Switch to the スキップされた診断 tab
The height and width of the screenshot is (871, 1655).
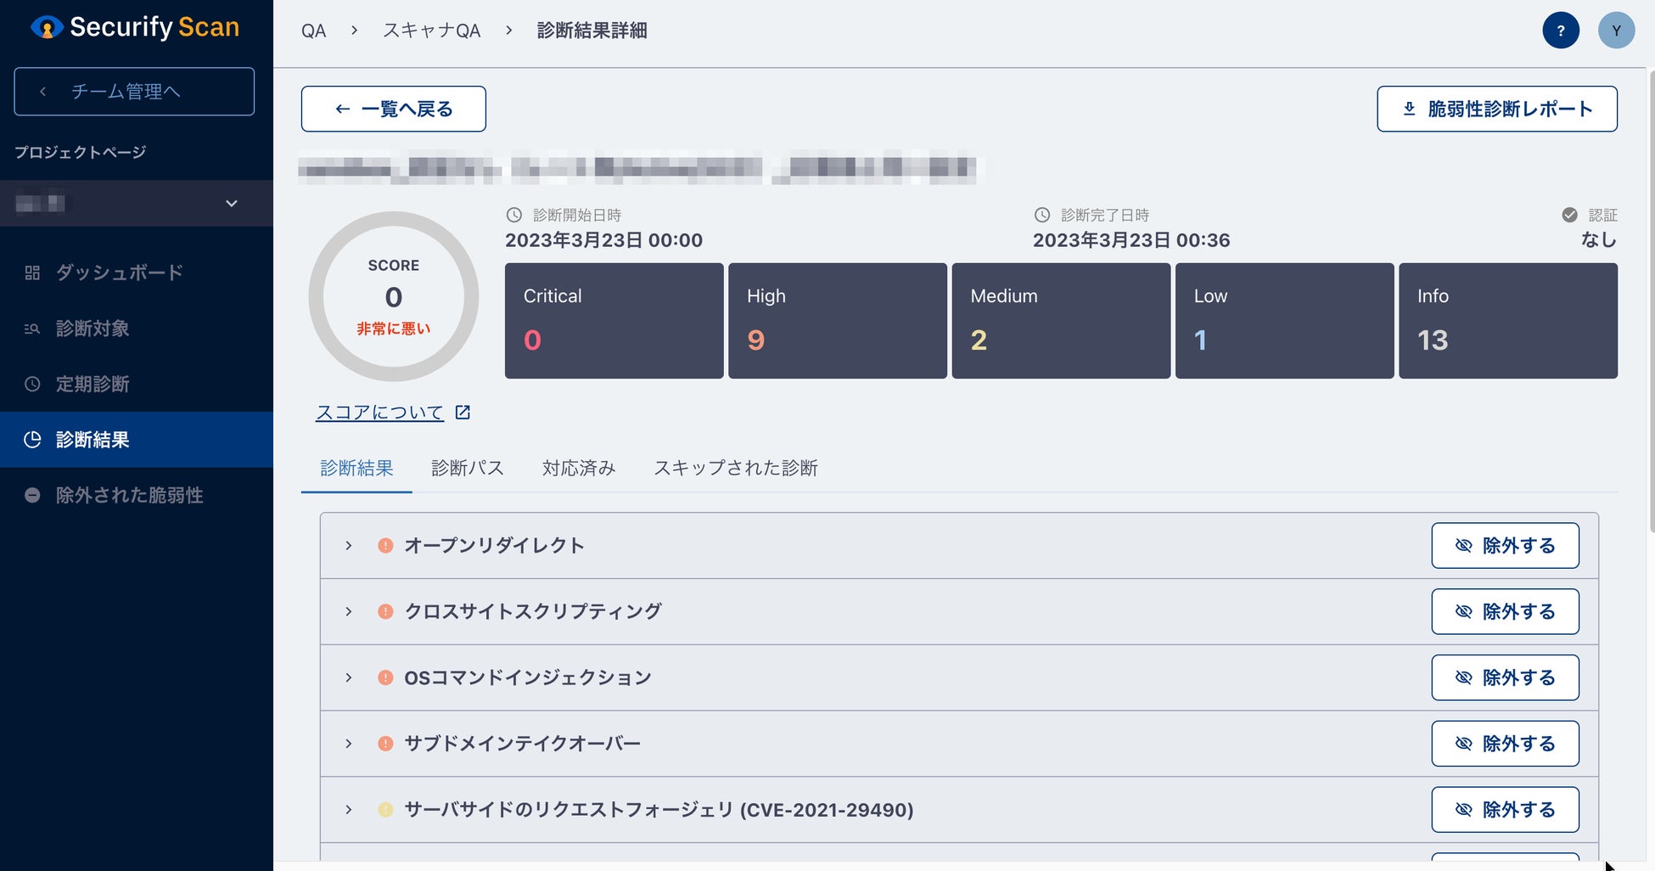[x=735, y=468]
